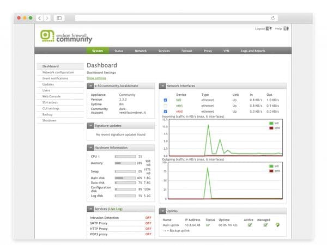
Task: Open Backup in the sidebar
Action: point(60,114)
